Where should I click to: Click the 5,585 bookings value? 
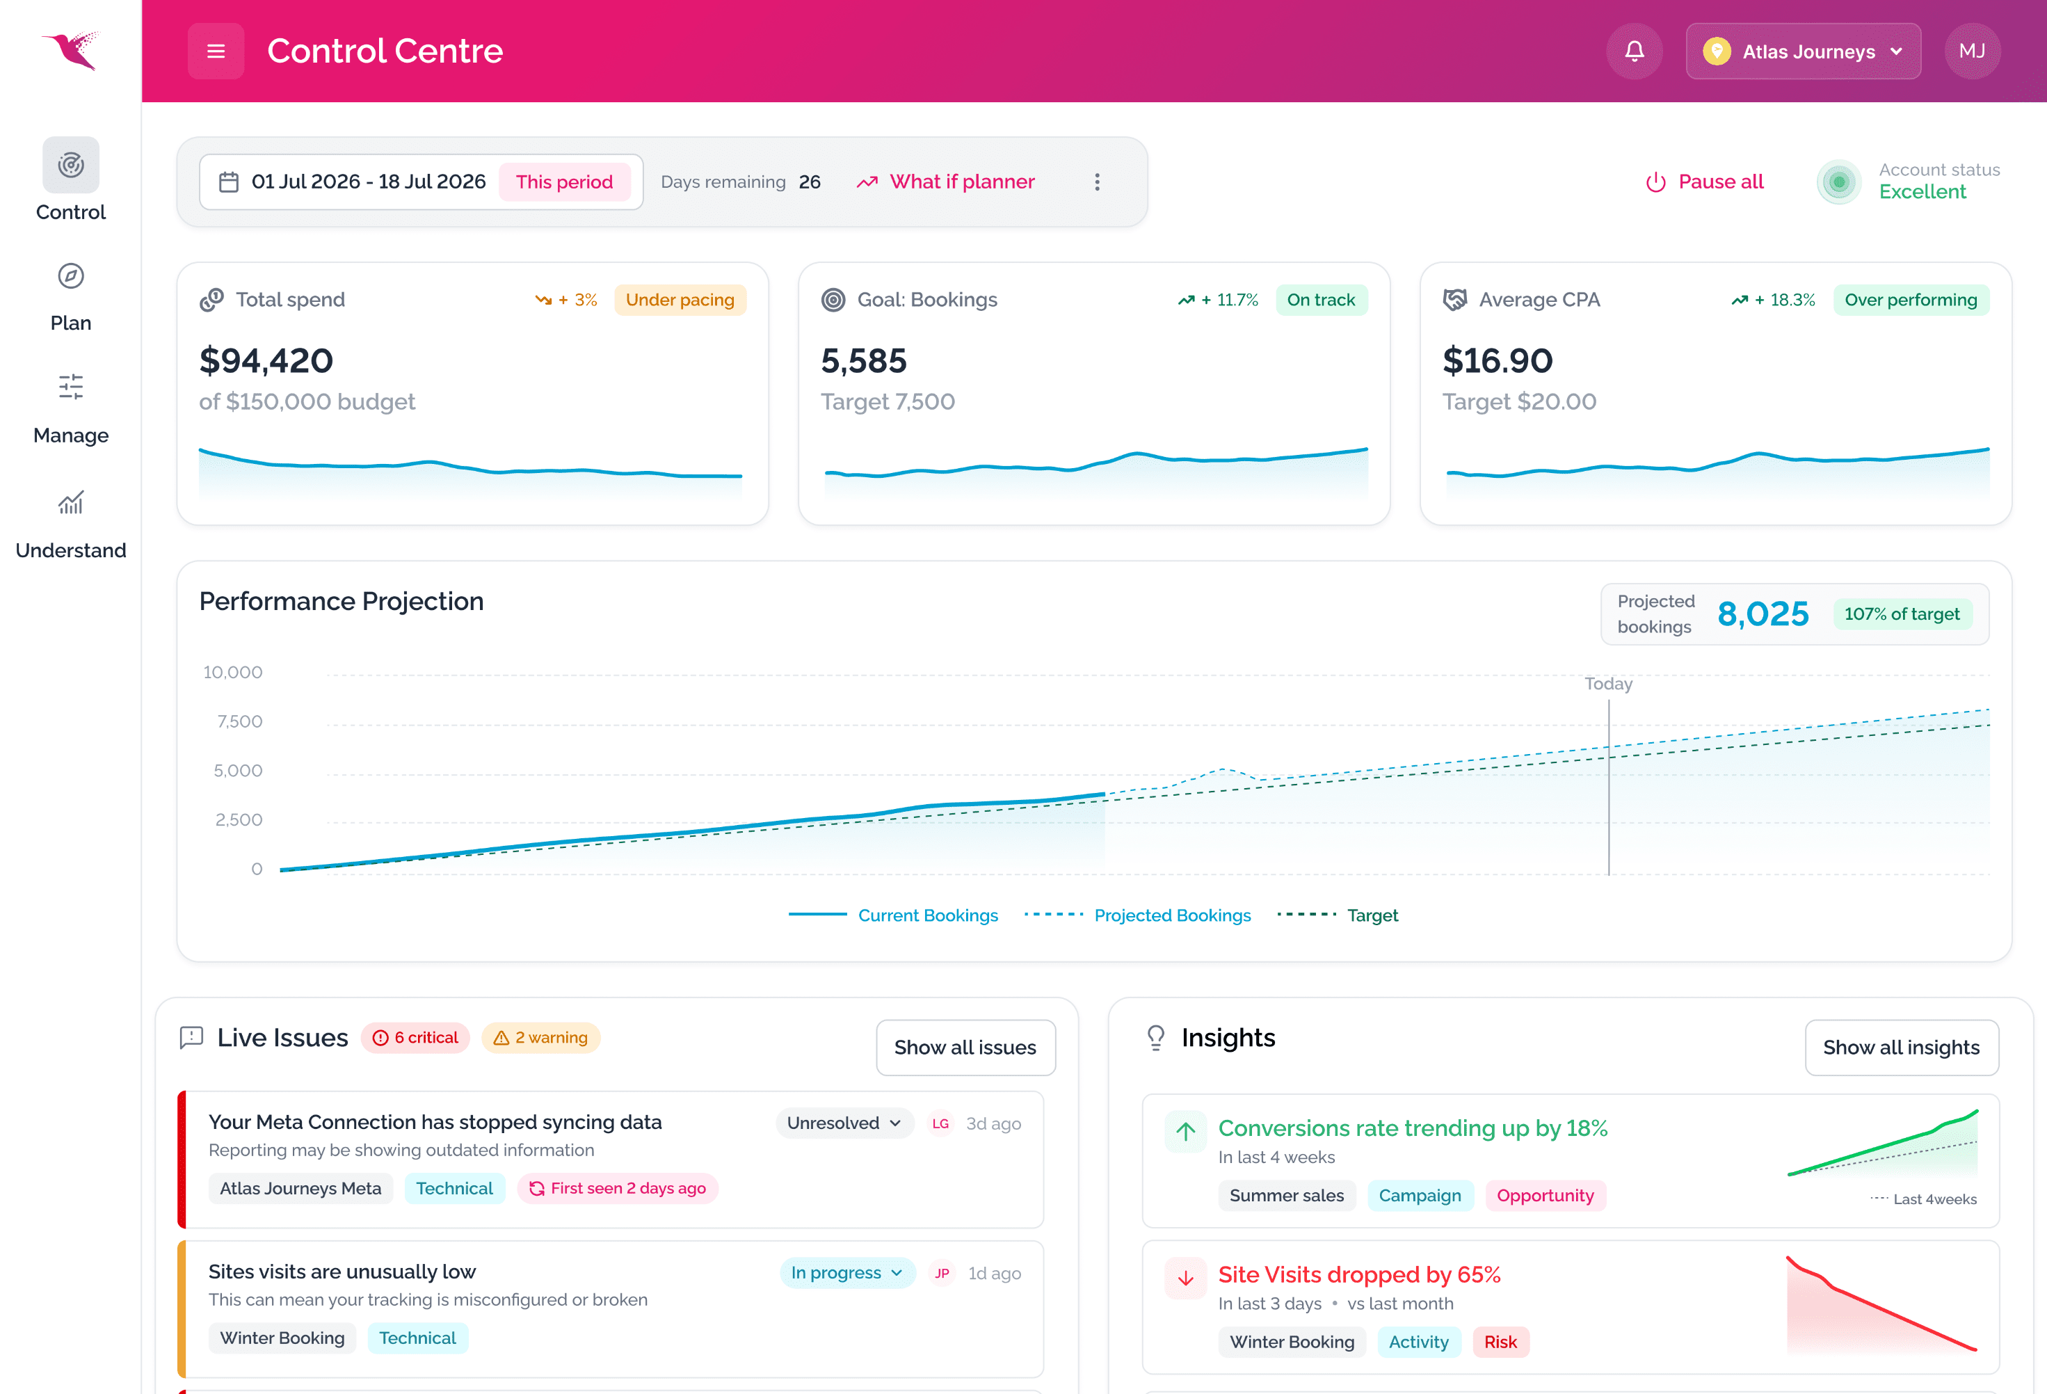pos(863,360)
